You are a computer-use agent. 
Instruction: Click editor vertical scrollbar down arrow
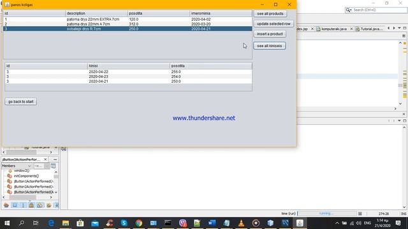400,104
